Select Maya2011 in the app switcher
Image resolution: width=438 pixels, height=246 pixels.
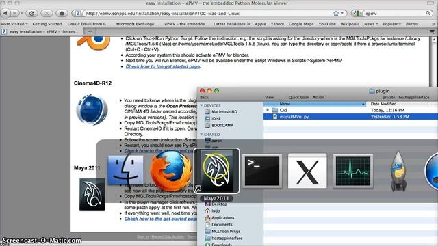[216, 171]
